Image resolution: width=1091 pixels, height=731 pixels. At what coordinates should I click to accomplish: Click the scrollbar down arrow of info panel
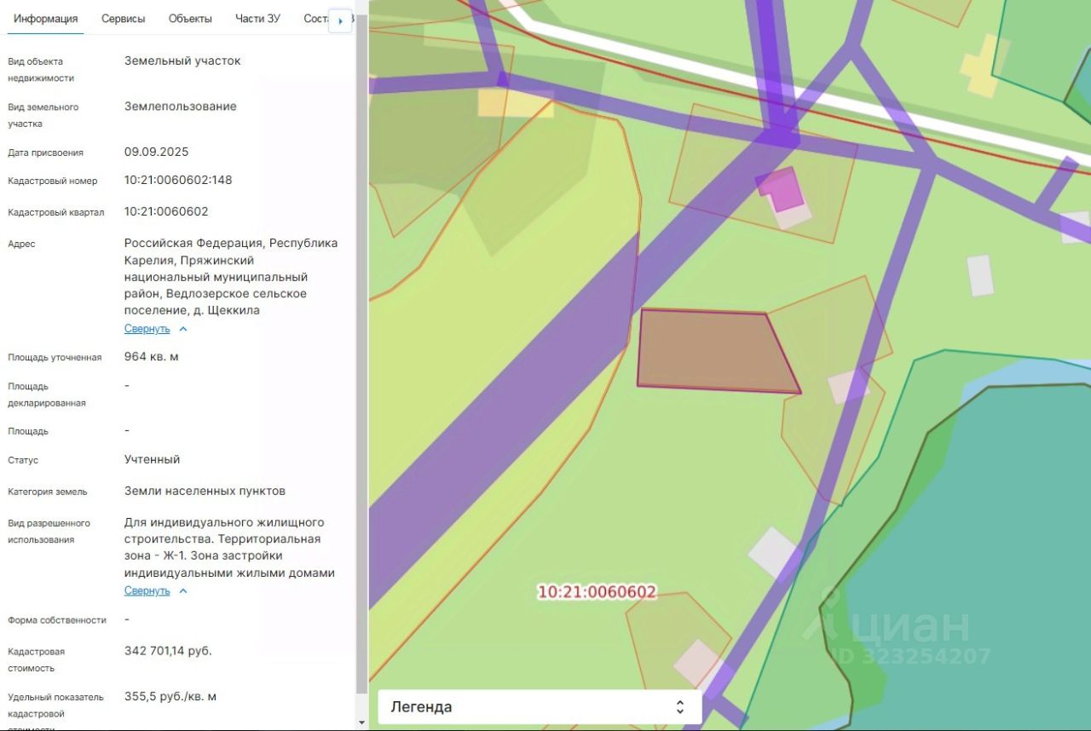click(x=362, y=722)
